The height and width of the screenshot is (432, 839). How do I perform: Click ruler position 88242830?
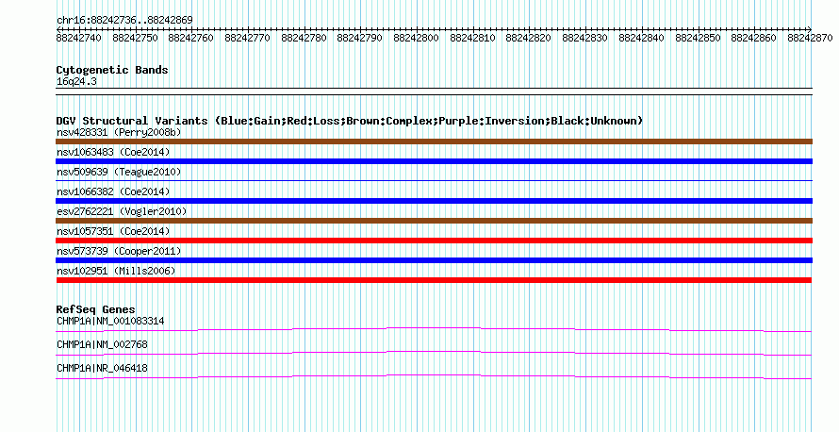click(584, 38)
